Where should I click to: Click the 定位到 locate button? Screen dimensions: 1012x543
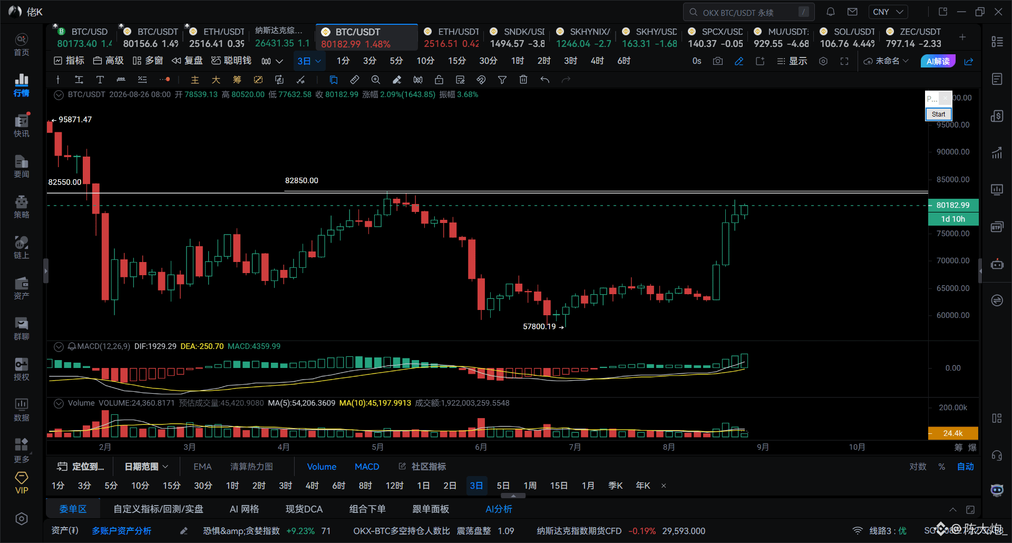click(81, 467)
